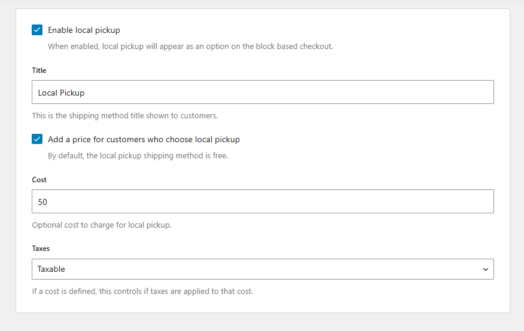Screen dimensions: 524x331
Task: Open the Taxes dropdown menu
Action: tap(263, 269)
